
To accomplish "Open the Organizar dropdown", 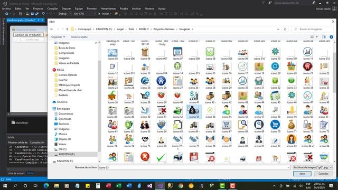I will pyautogui.click(x=58, y=37).
